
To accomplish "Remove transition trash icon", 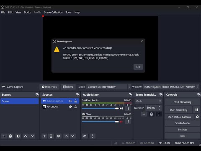I will 152,114.
